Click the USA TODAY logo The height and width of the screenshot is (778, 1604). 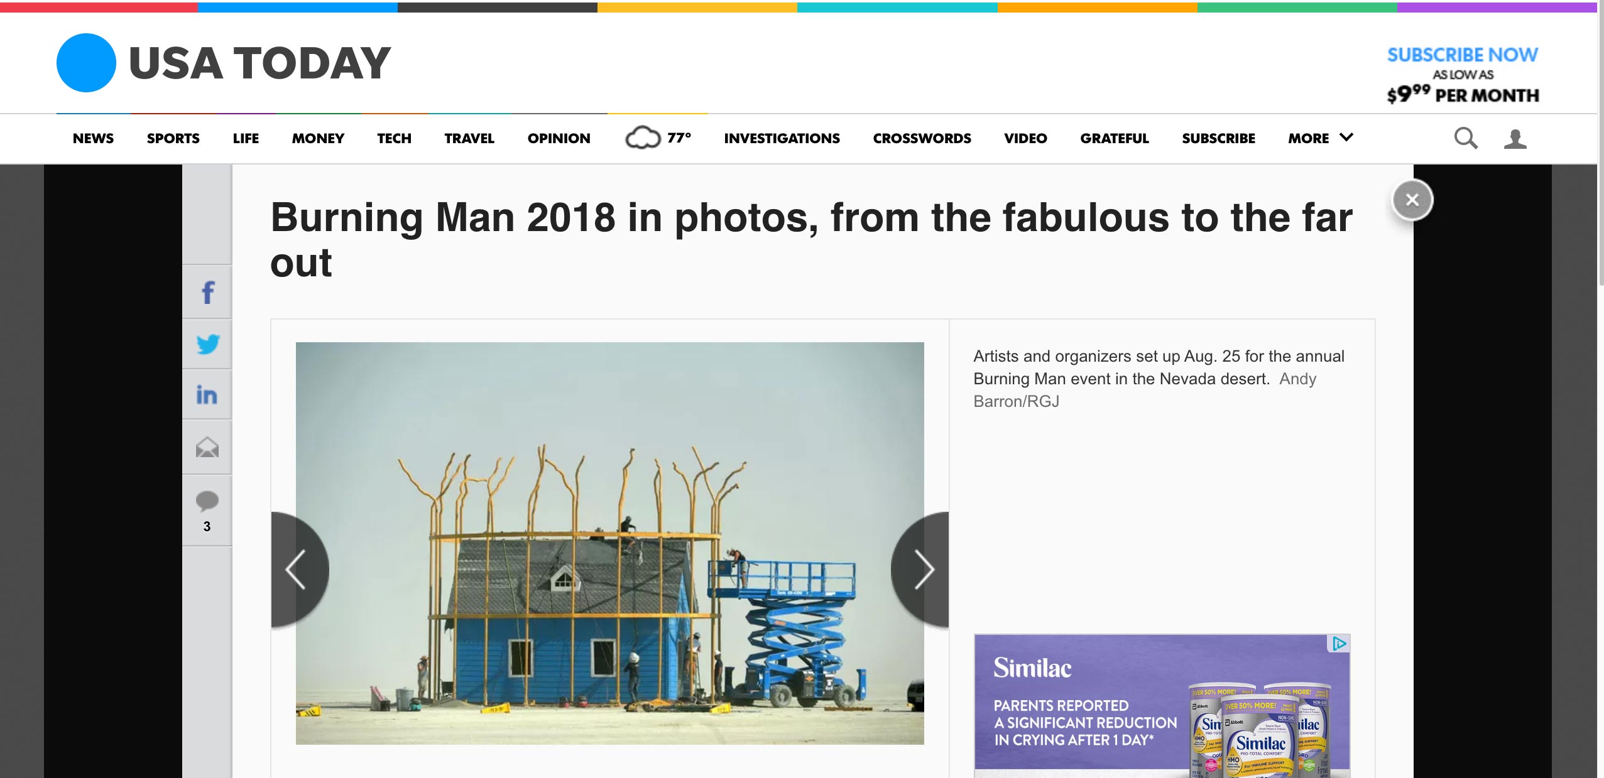[224, 63]
